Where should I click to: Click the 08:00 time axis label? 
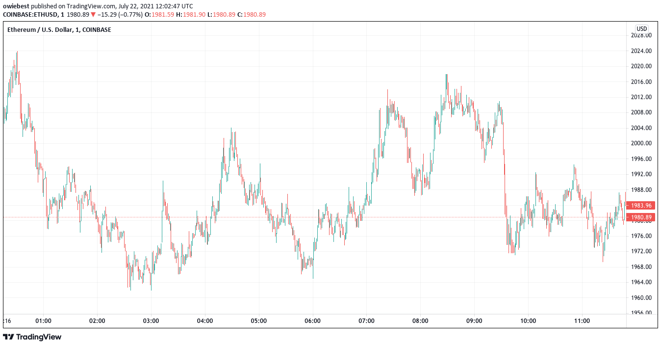(420, 321)
